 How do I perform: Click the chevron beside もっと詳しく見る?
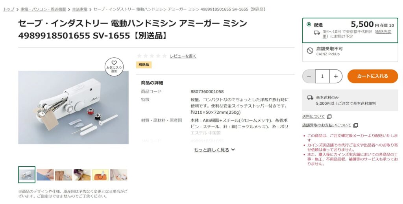233,150
